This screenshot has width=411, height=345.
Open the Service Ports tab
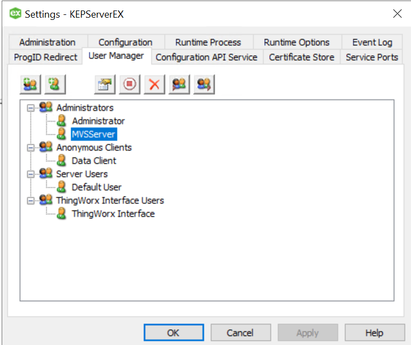click(x=371, y=57)
